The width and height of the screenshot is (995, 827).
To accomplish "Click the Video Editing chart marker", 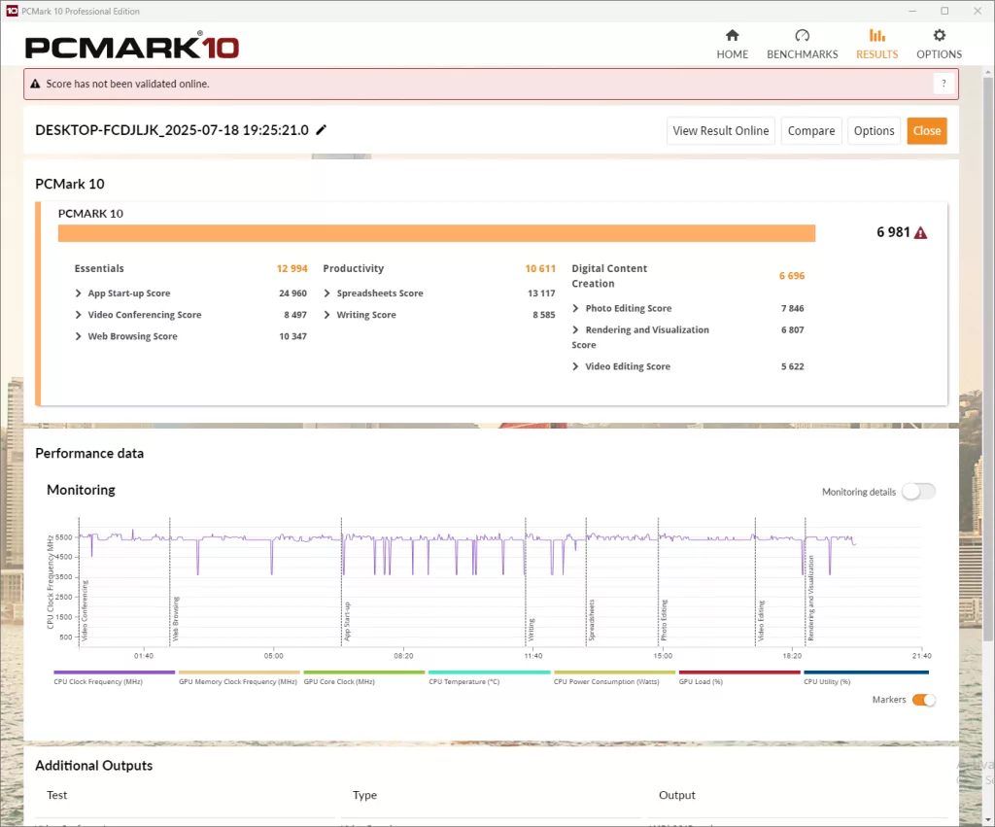I will tap(761, 620).
